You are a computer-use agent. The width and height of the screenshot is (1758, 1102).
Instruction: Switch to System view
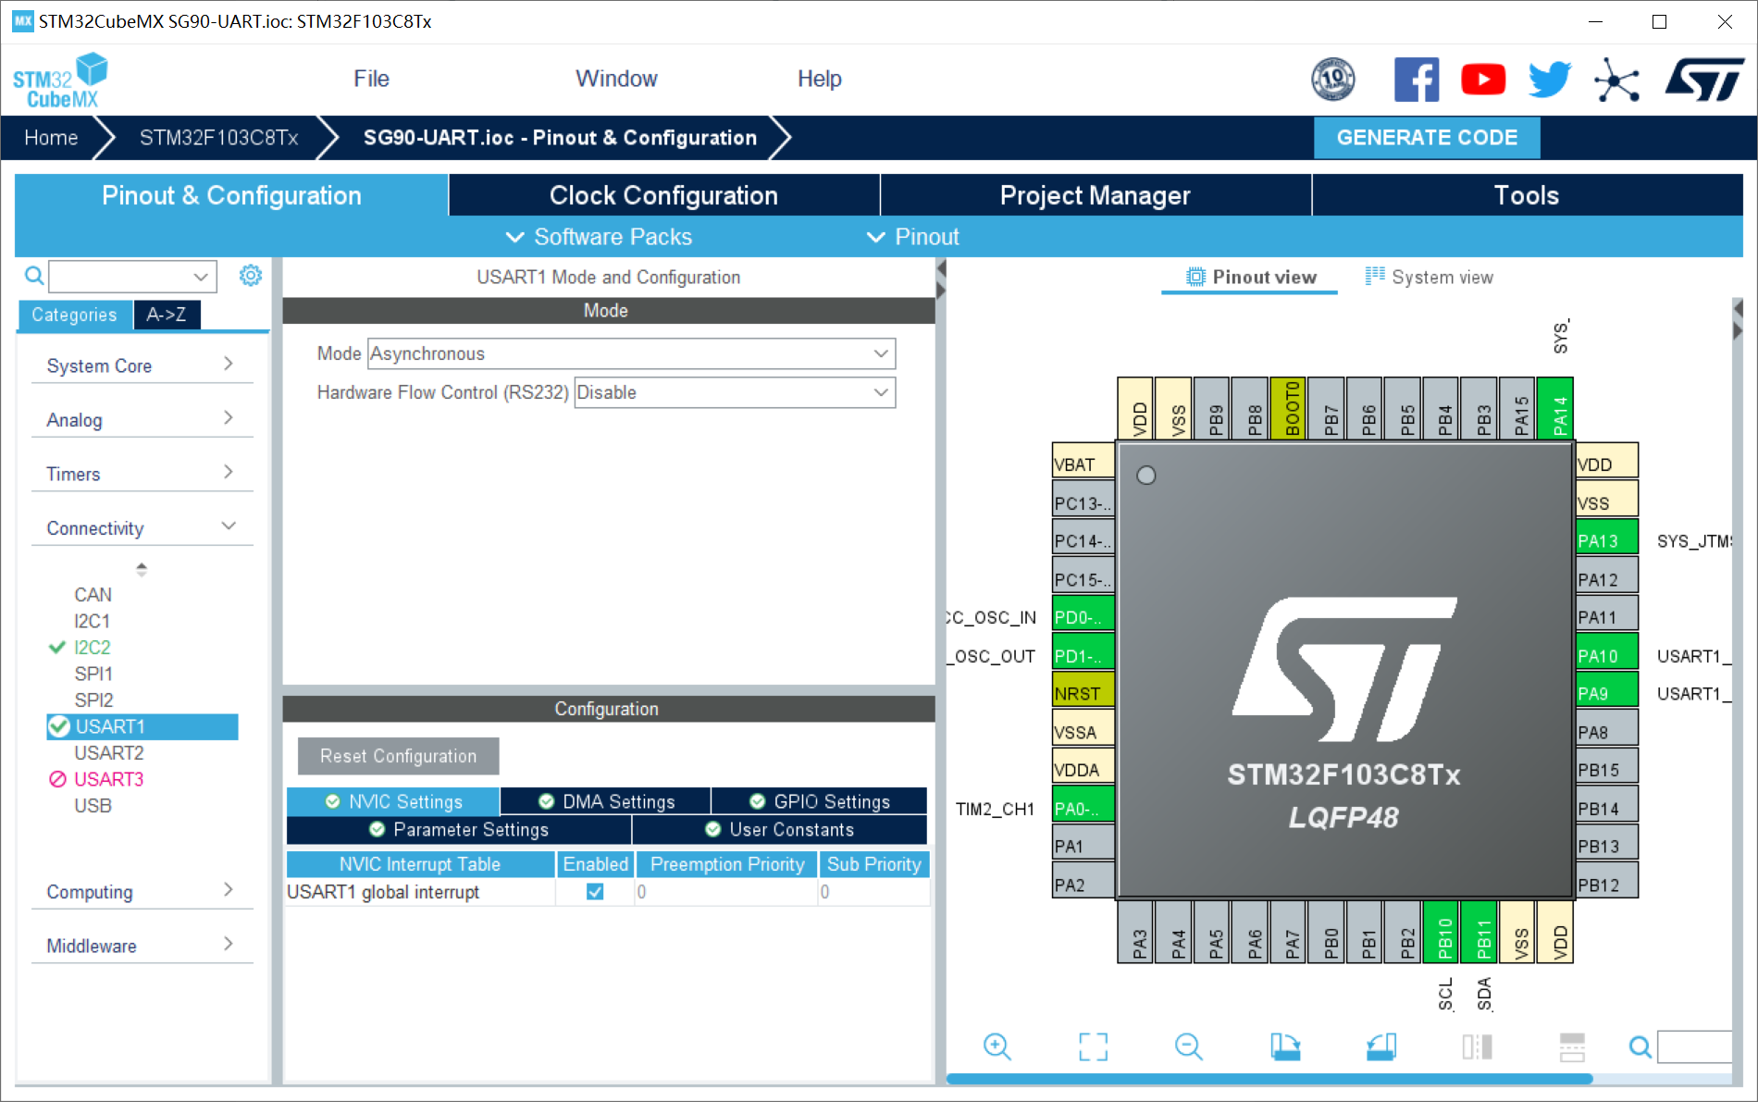1430,277
